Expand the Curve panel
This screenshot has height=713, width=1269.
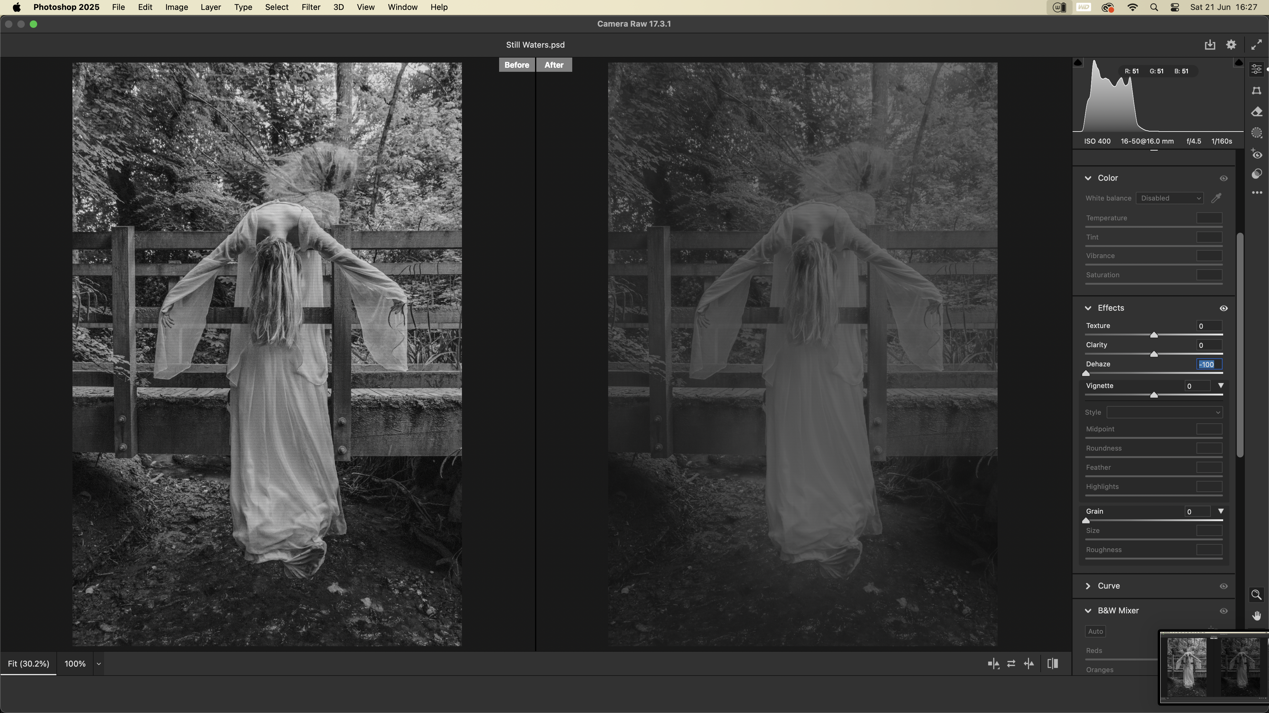[x=1088, y=586]
